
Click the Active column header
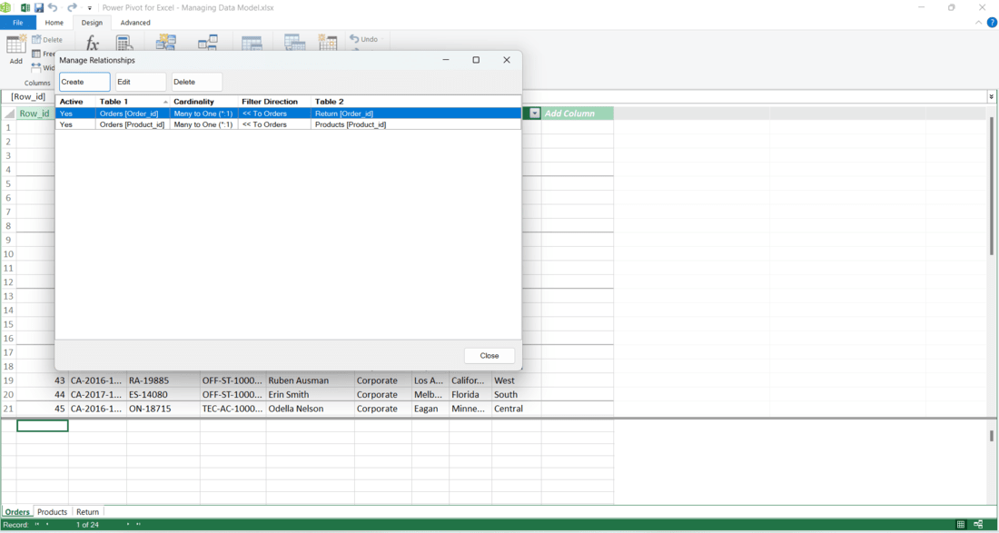pos(75,102)
